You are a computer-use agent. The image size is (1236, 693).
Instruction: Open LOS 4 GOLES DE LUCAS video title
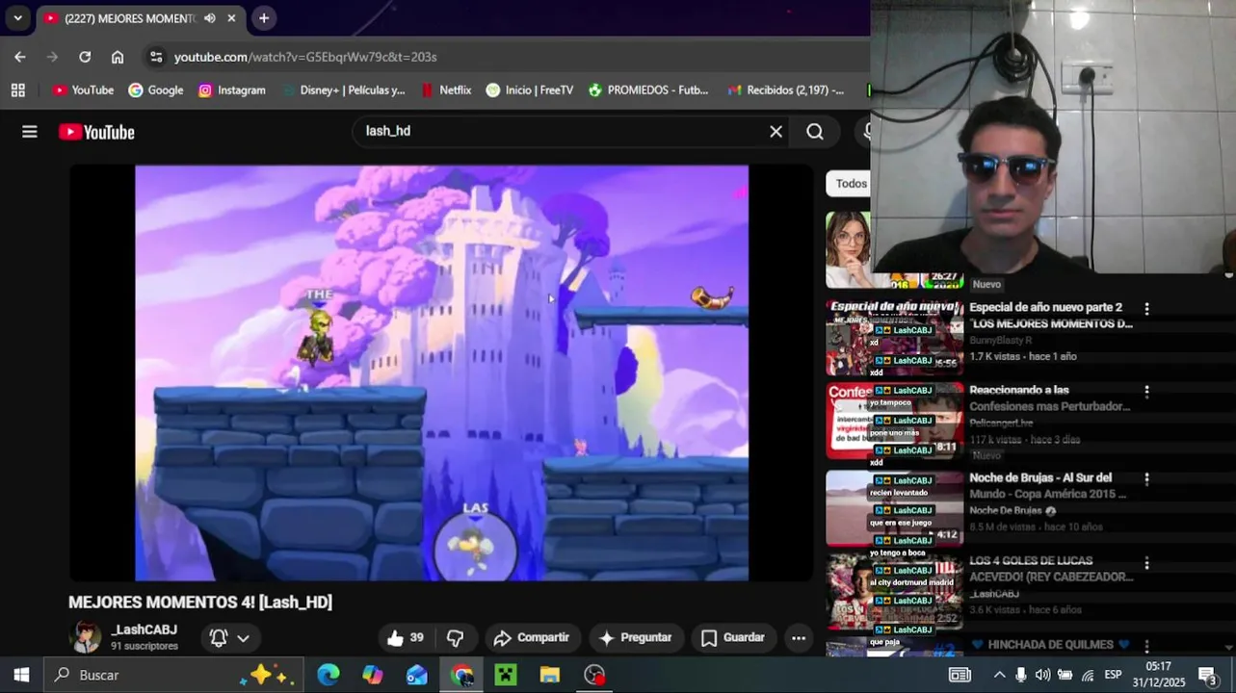(1050, 569)
